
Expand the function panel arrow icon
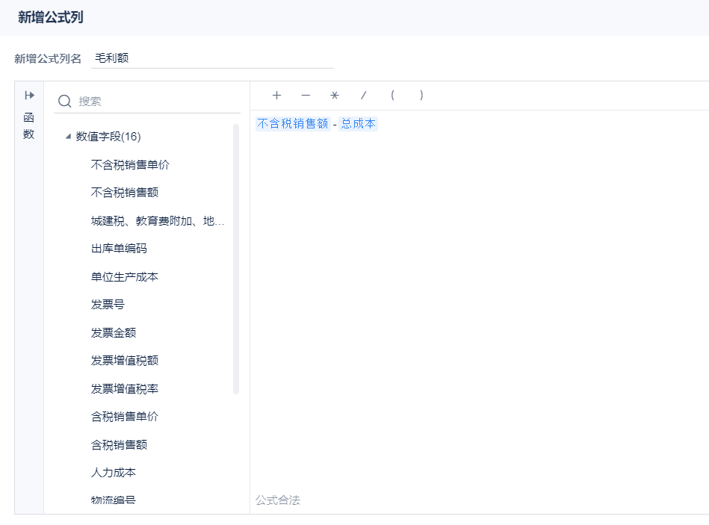tap(29, 96)
